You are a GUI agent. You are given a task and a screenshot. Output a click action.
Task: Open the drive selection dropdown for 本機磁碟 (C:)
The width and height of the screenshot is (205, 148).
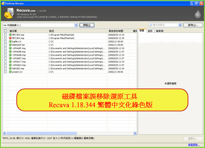tap(76, 25)
